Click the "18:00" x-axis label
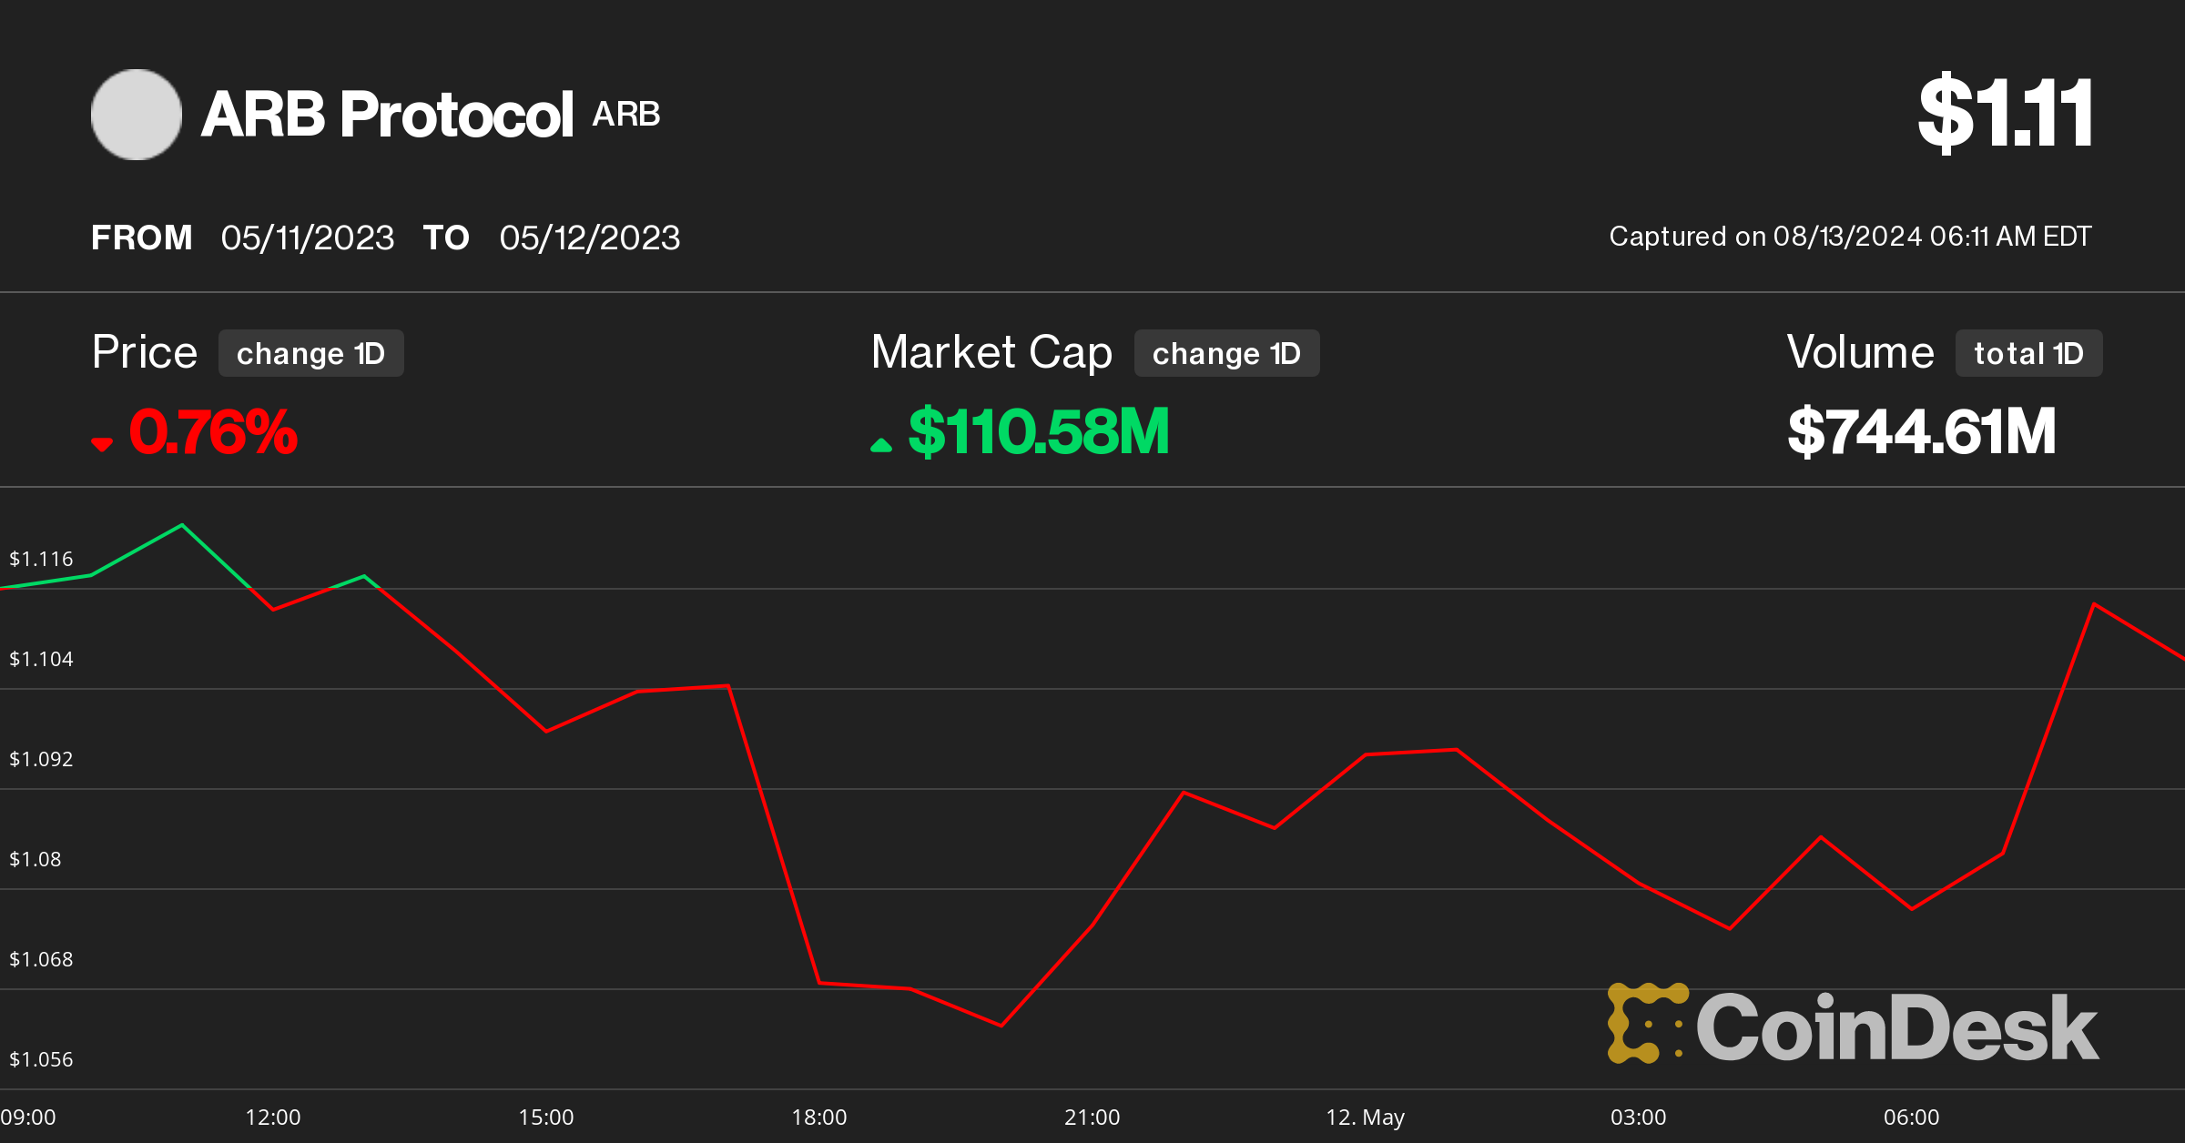The image size is (2185, 1143). point(819,1118)
